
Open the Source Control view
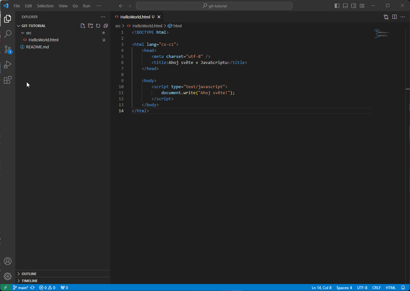coord(7,50)
